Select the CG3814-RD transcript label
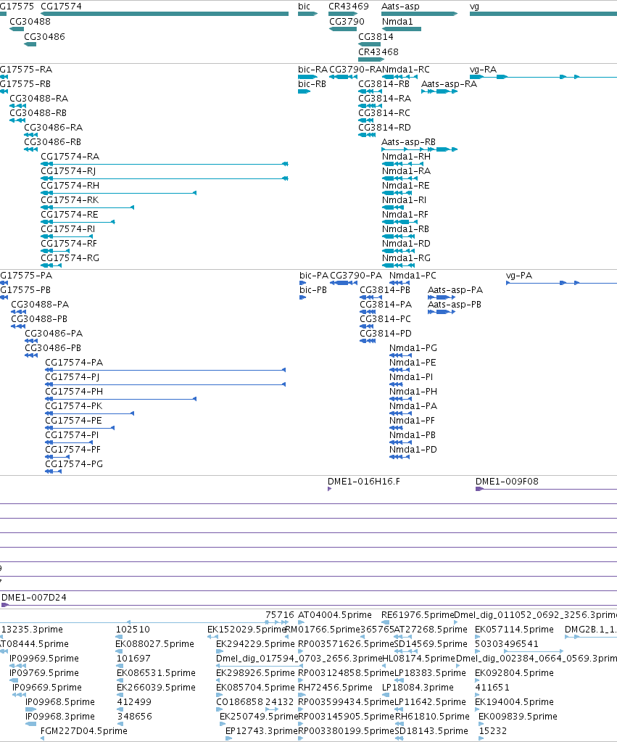Image resolution: width=617 pixels, height=742 pixels. tap(384, 128)
